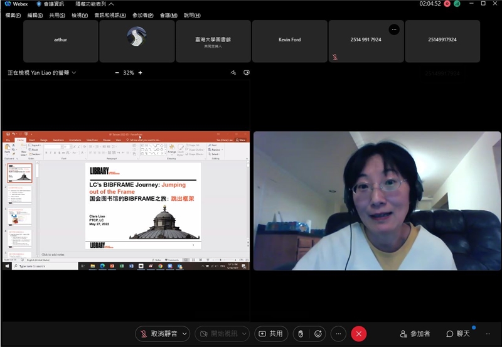502x347 pixels.
Task: Open the 參加者(P) menu
Action: click(143, 15)
